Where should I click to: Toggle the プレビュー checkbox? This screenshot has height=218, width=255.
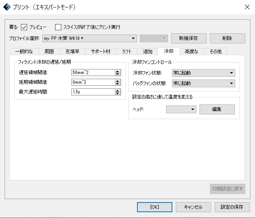24,27
